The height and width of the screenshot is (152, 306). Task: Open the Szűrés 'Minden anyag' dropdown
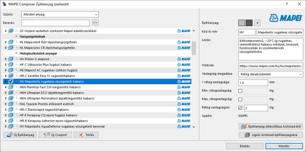coord(60,14)
